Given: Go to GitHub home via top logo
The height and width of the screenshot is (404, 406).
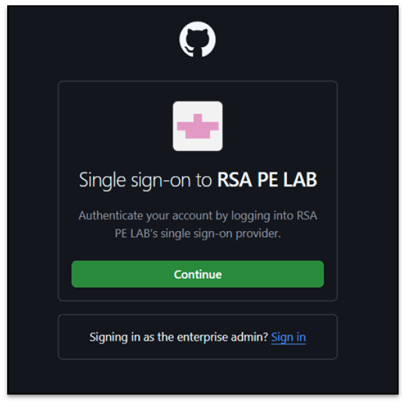Looking at the screenshot, I should (x=197, y=40).
